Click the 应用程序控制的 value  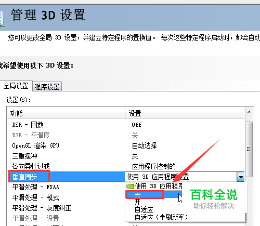click(x=153, y=166)
